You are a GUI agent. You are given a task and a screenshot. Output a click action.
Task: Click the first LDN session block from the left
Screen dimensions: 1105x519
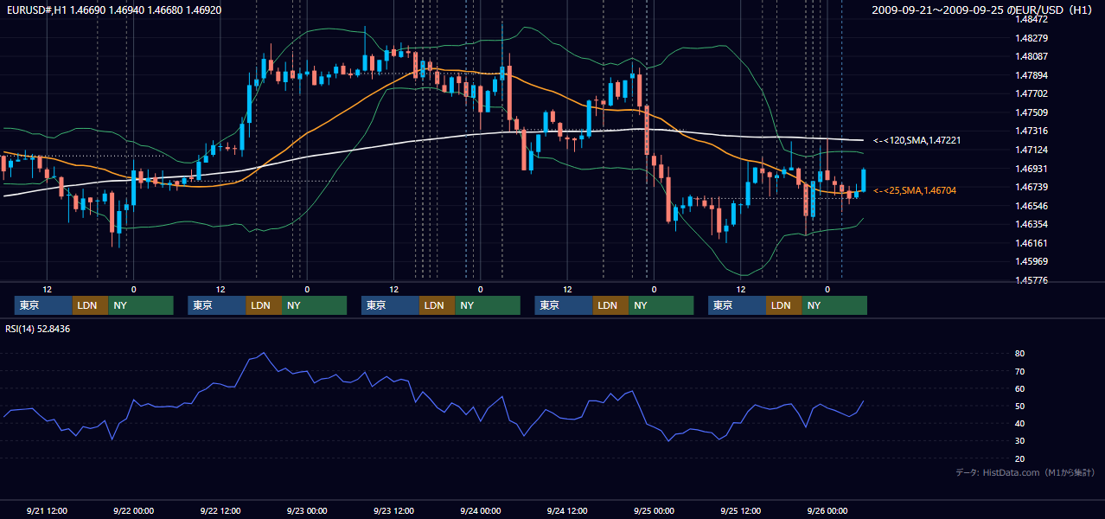pos(90,305)
